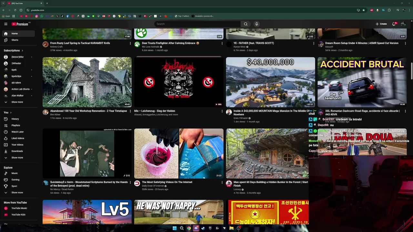The image size is (413, 232).
Task: Expand Show more under Subscriptions
Action: (18, 102)
